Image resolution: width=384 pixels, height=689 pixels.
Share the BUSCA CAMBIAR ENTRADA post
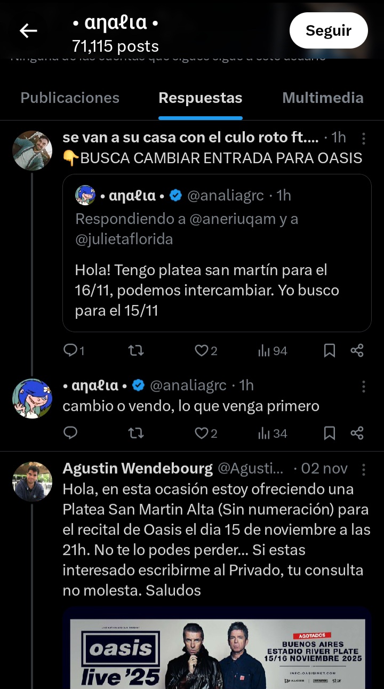pyautogui.click(x=357, y=350)
